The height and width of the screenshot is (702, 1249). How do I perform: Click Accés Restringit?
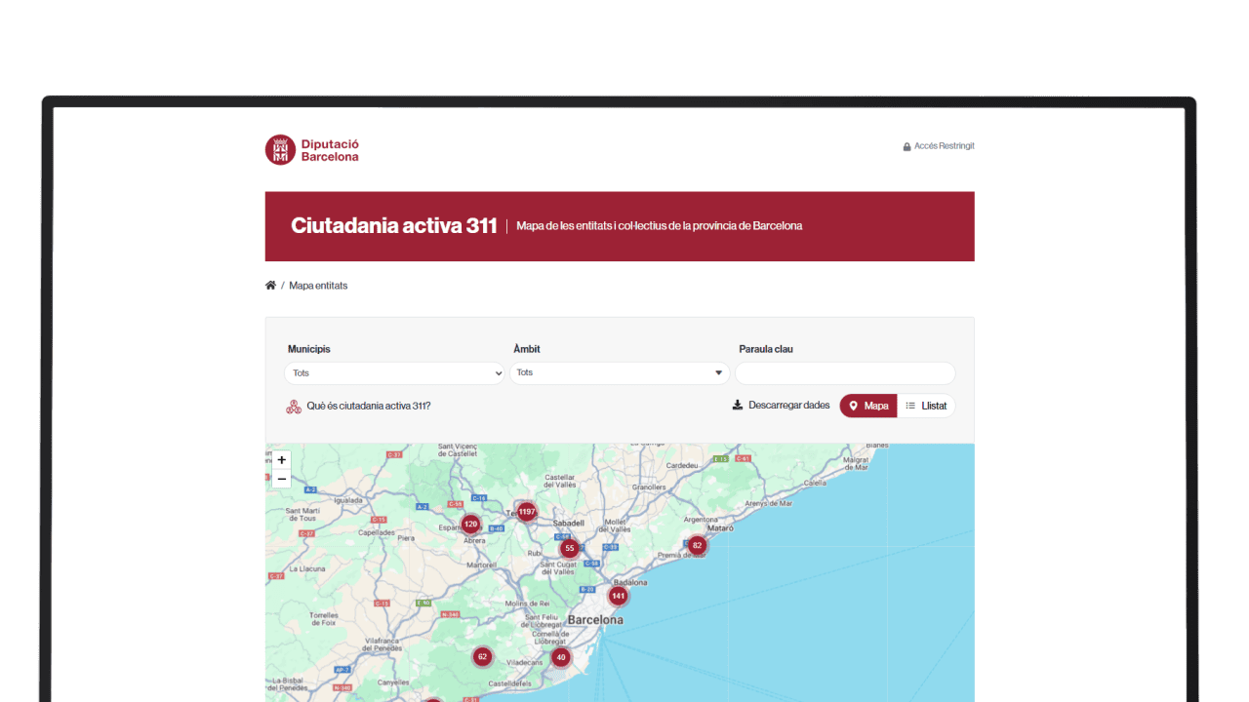click(x=944, y=145)
